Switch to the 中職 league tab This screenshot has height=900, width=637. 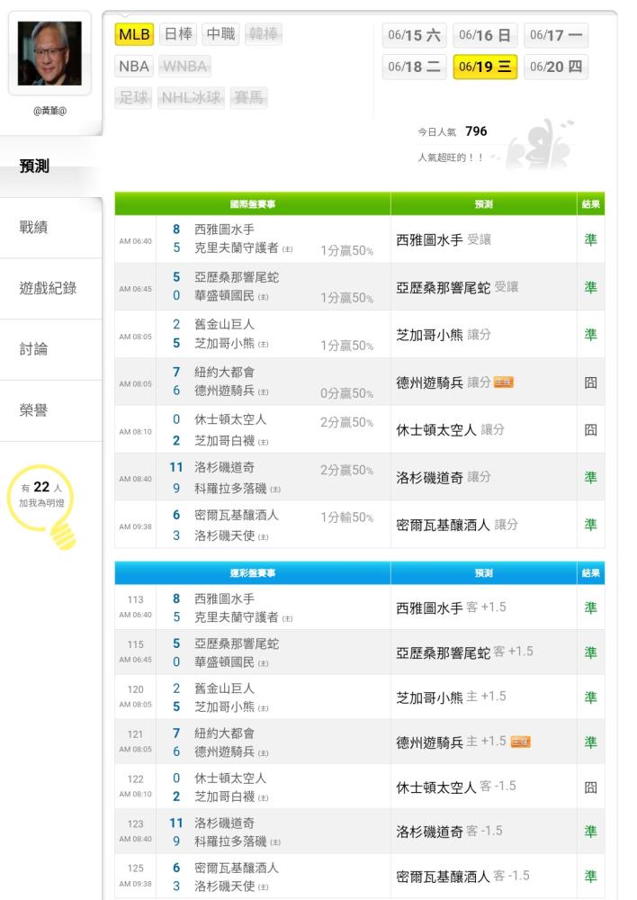[220, 34]
